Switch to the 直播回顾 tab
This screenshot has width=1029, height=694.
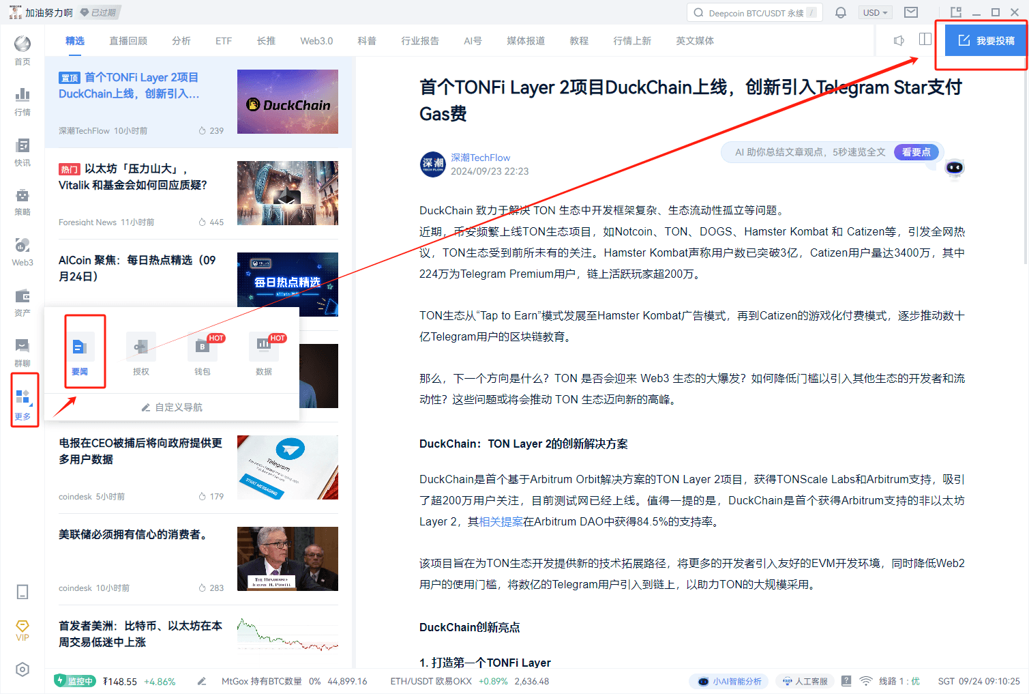128,41
